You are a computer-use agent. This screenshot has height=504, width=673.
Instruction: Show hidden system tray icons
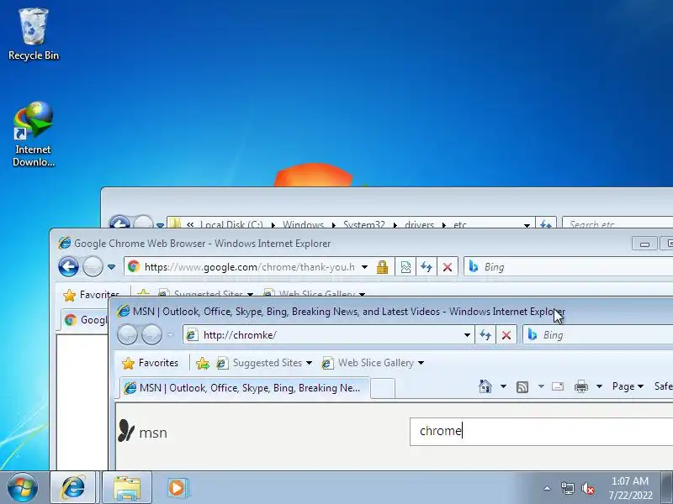pyautogui.click(x=548, y=488)
